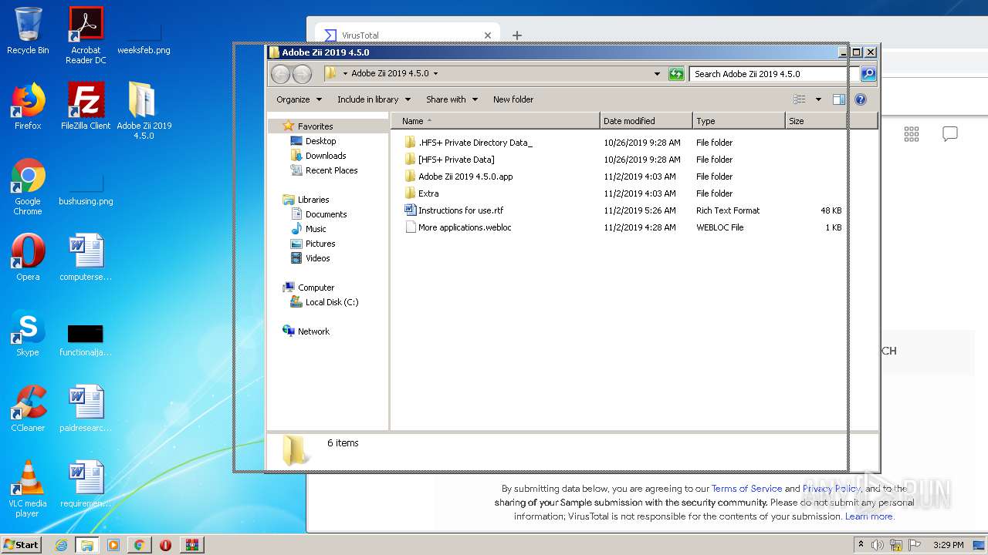Open the Include in library dropdown
The width and height of the screenshot is (988, 555).
coord(374,99)
